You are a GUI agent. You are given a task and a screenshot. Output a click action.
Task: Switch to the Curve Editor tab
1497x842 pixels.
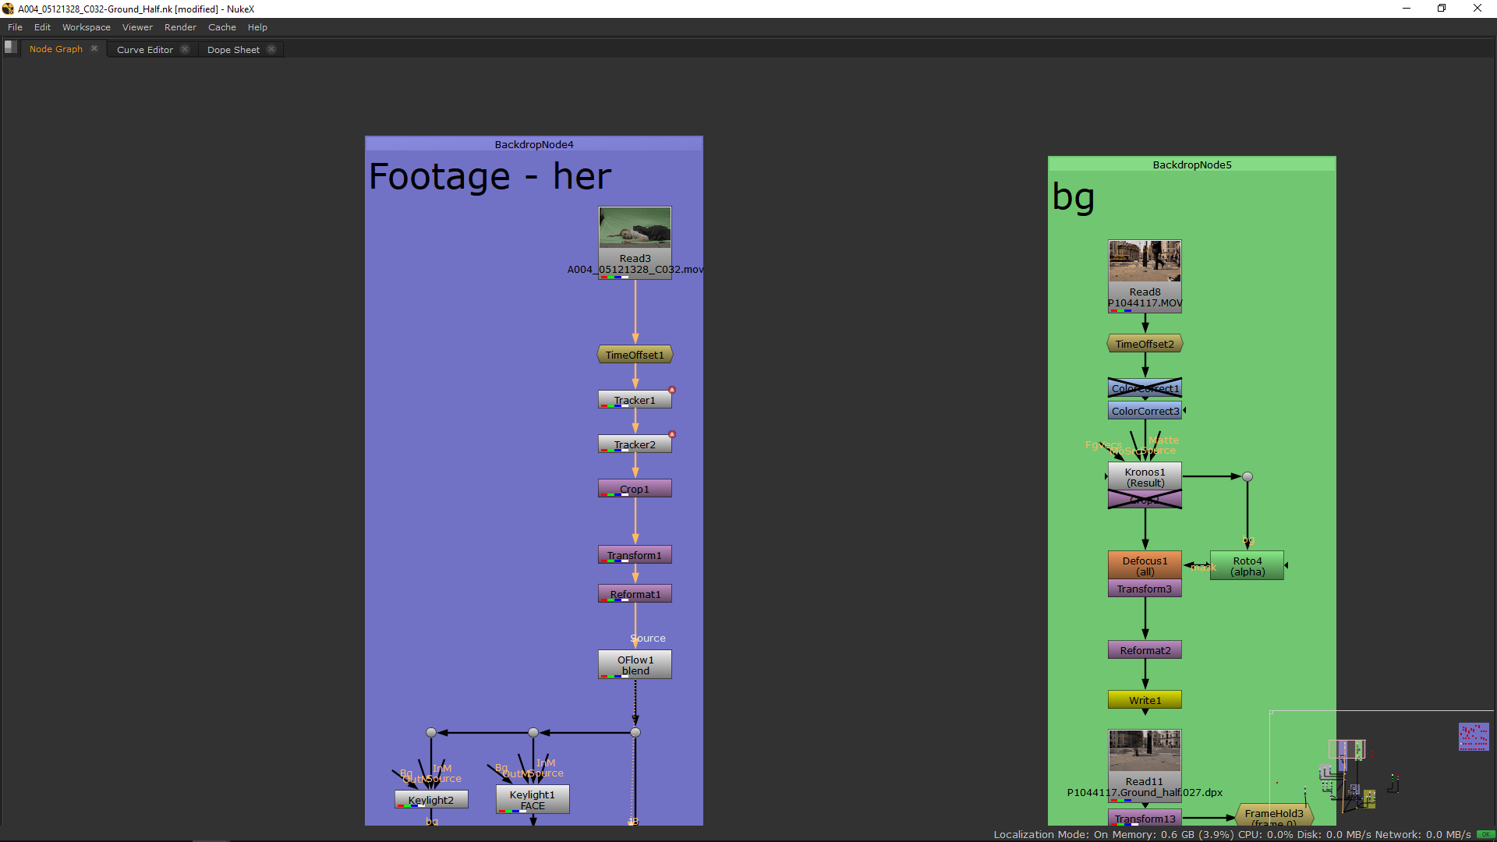pyautogui.click(x=145, y=49)
